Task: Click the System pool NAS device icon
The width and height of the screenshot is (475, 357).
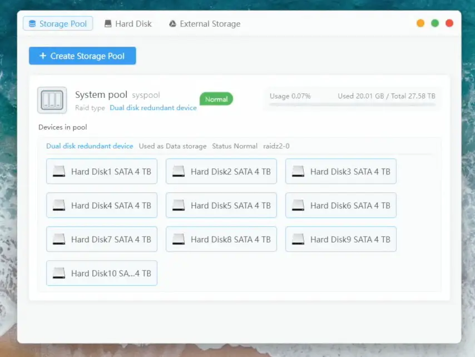Action: pos(52,100)
